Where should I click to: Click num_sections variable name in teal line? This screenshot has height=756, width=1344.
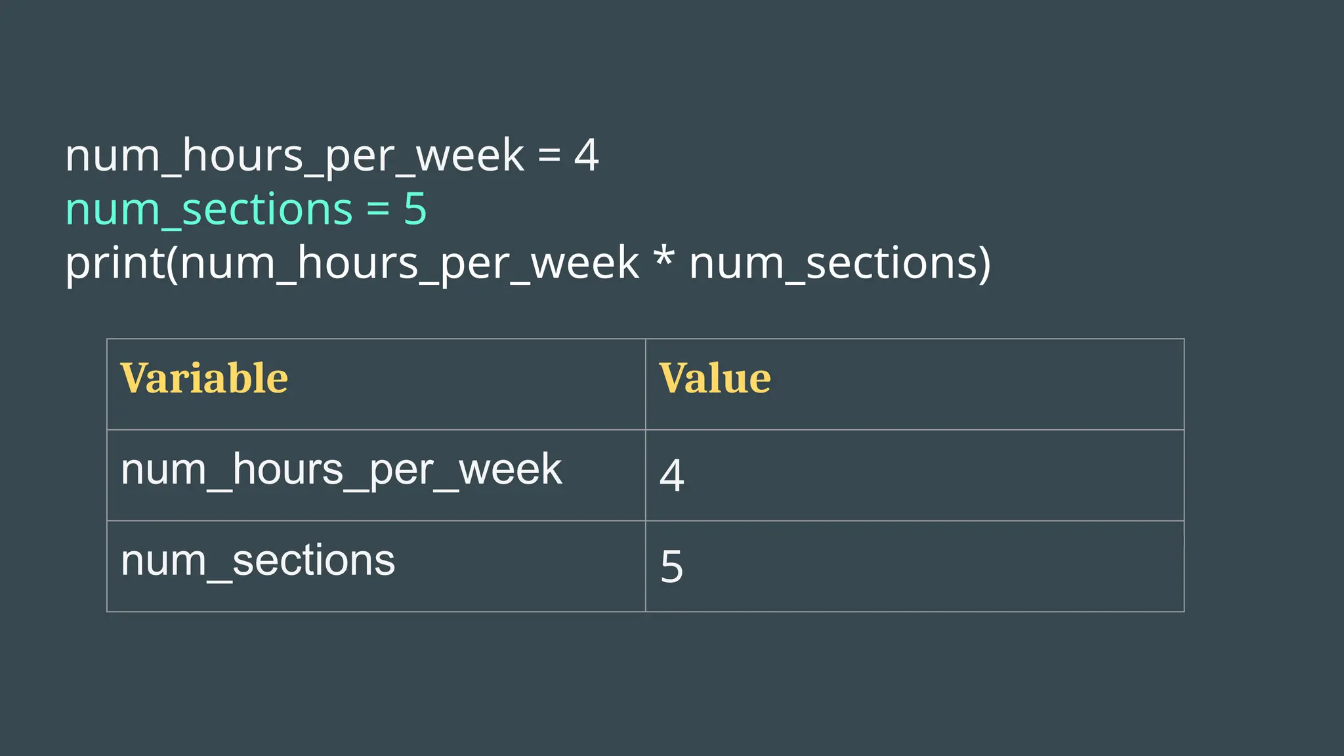point(209,210)
